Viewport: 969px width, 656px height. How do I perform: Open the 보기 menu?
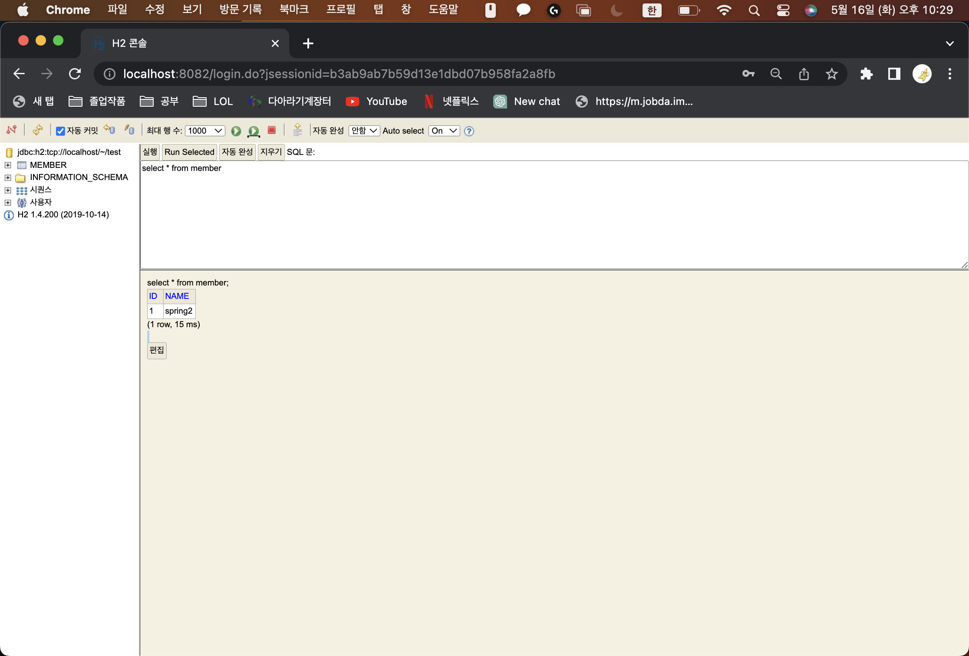pos(192,10)
